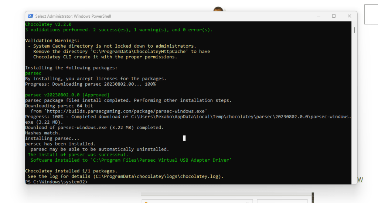Click 'Download of parsec-windows.exe (3.22 MB) completed' line
378x203 pixels.
click(x=94, y=128)
